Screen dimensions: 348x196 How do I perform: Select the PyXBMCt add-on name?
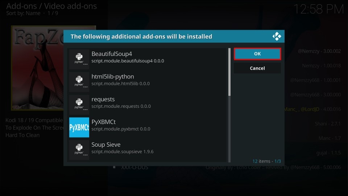pos(103,122)
